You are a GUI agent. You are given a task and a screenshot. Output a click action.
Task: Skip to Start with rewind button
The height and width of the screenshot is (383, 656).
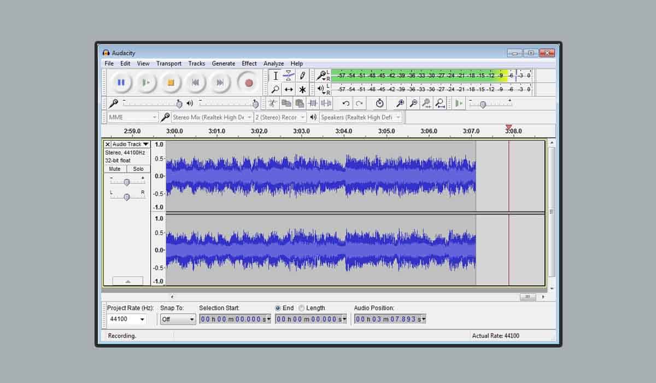click(x=195, y=83)
